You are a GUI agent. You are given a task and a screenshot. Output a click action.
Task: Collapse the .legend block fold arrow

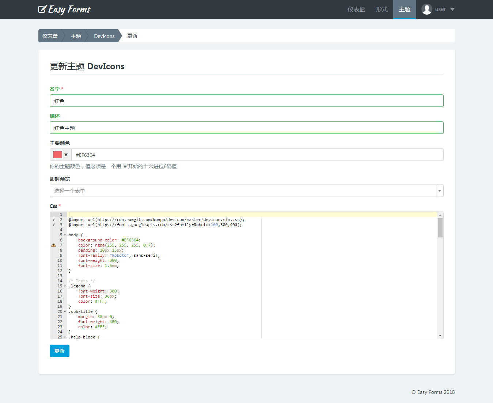pyautogui.click(x=65, y=286)
